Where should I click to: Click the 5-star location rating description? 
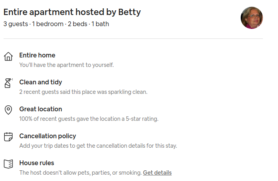click(x=89, y=119)
